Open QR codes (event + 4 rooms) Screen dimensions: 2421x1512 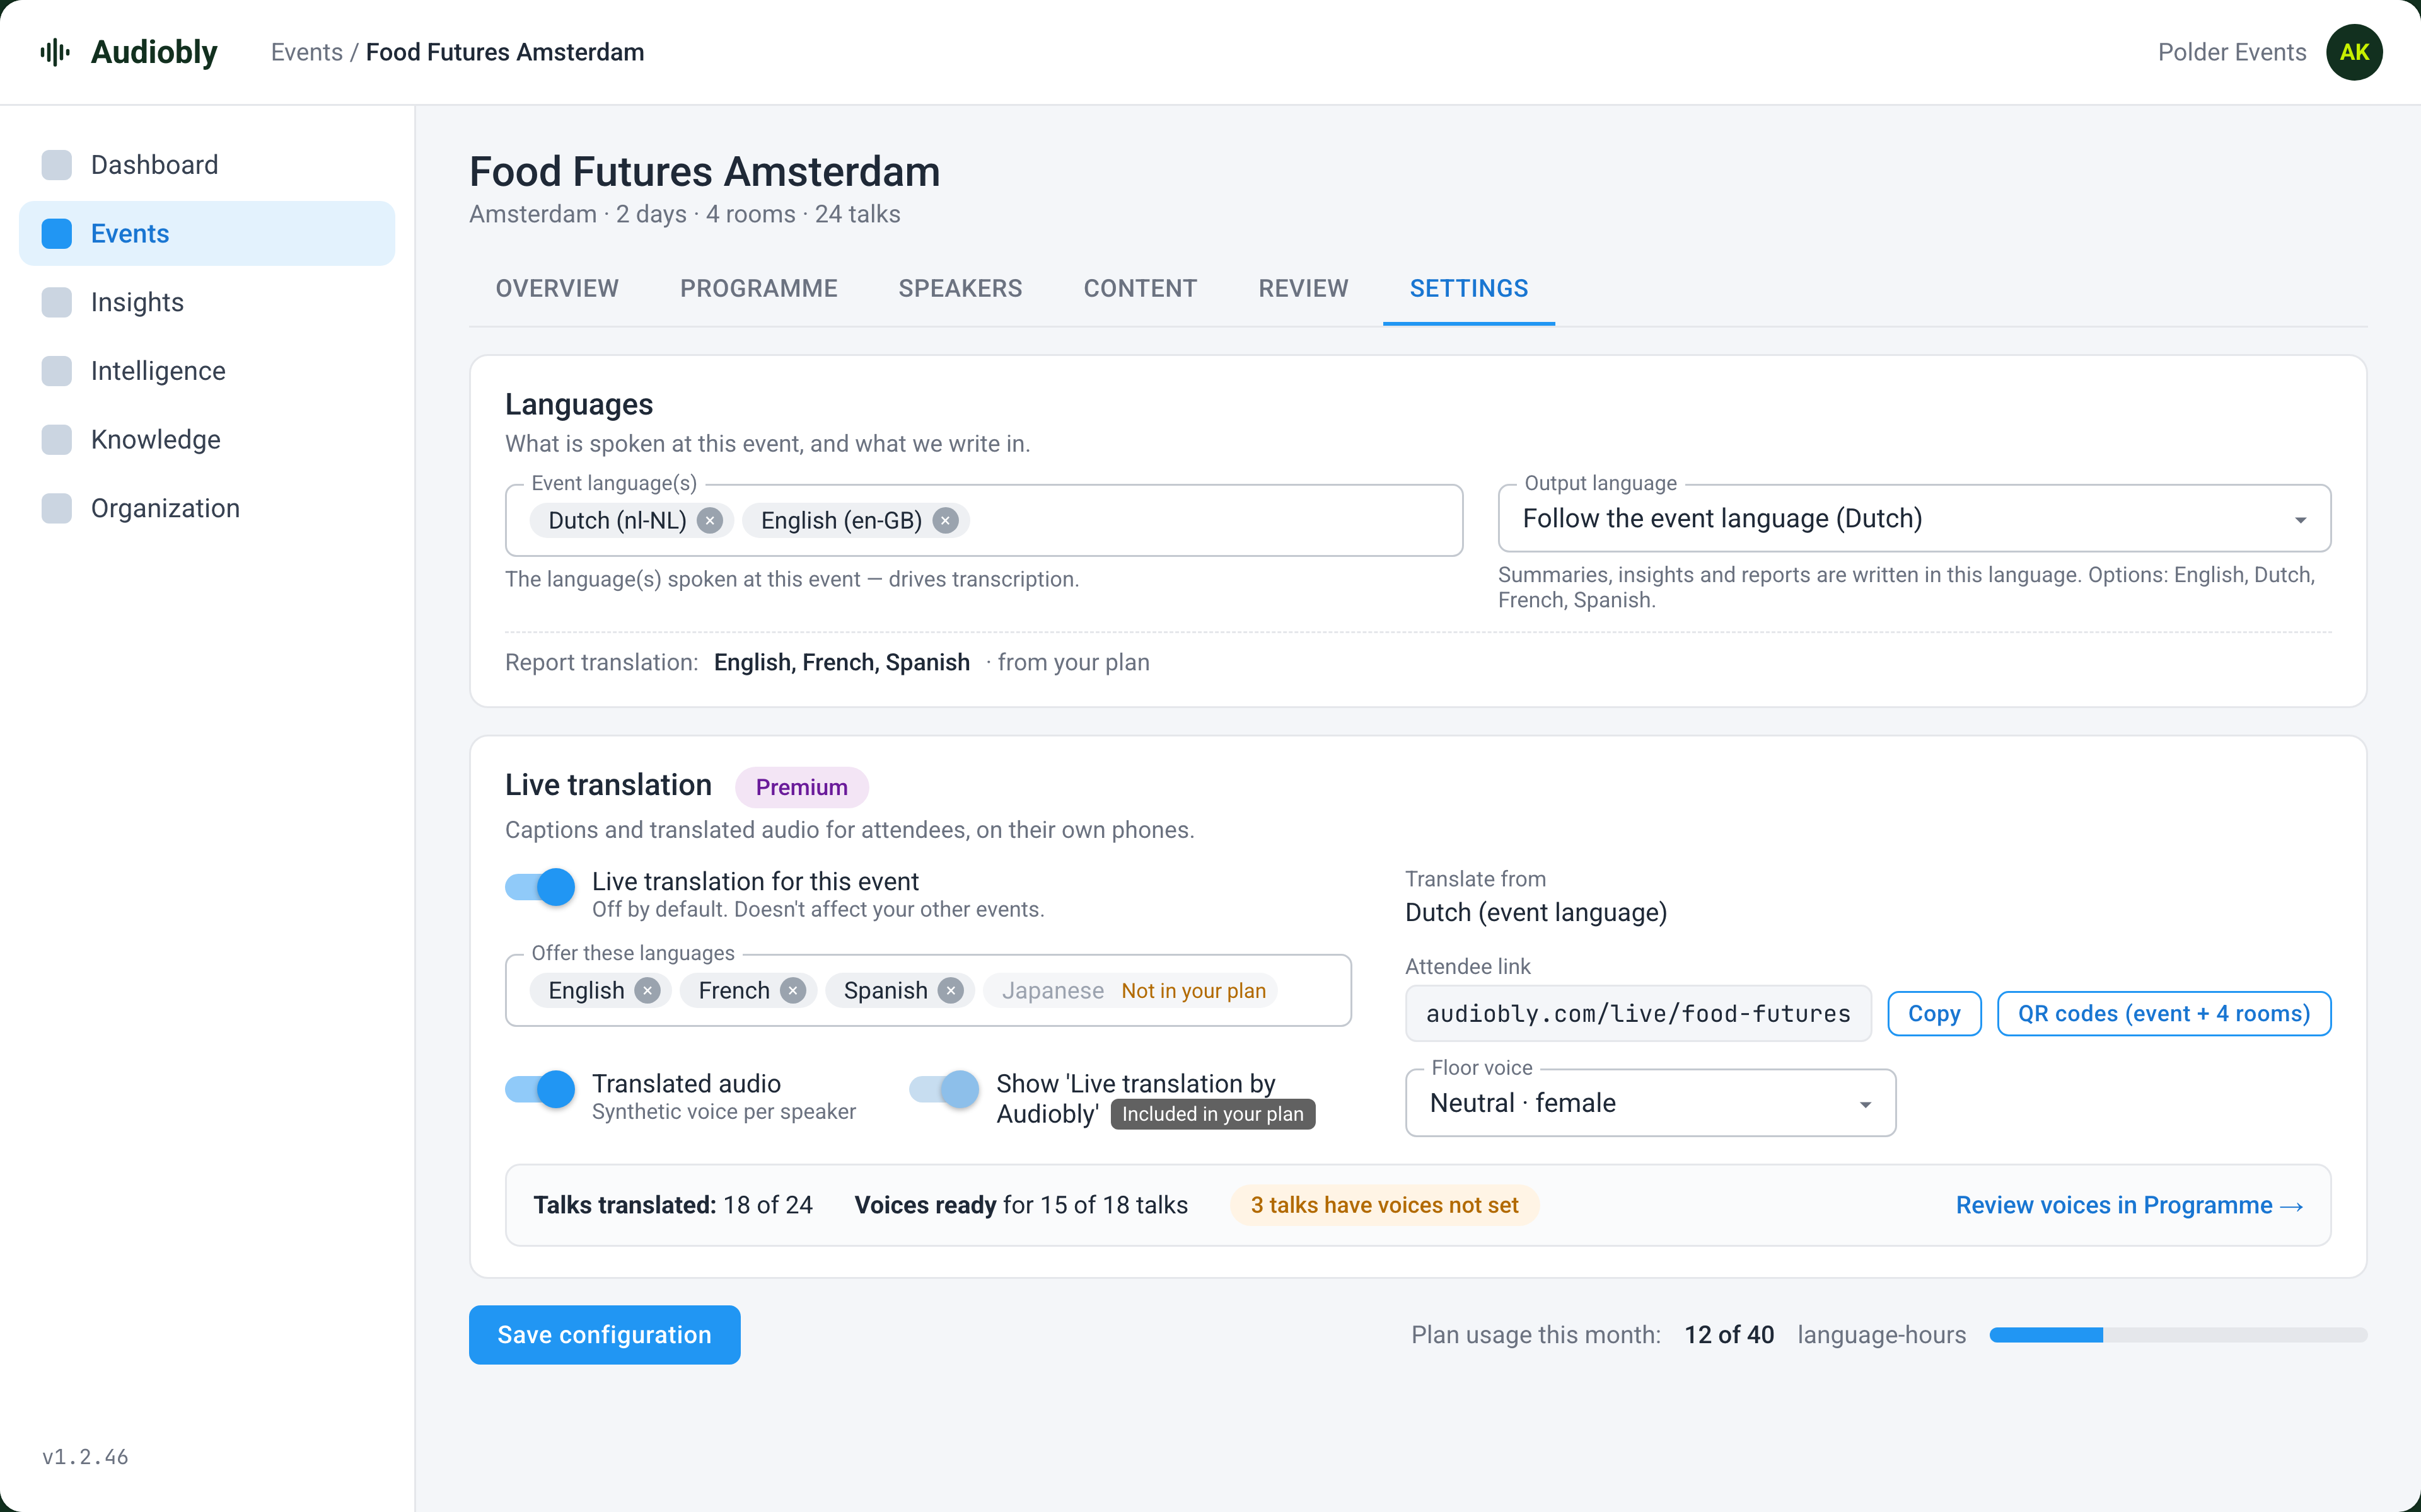point(2164,1013)
